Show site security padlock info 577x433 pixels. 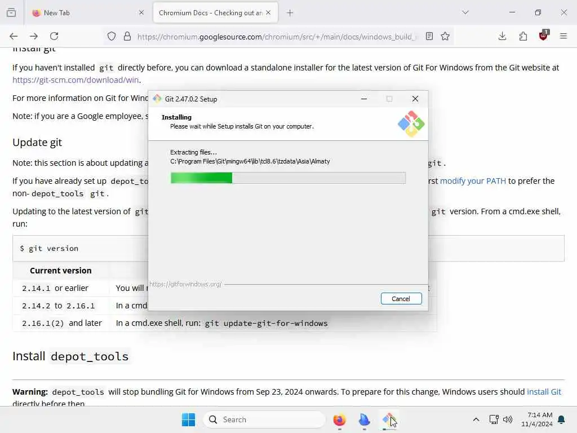click(x=127, y=36)
